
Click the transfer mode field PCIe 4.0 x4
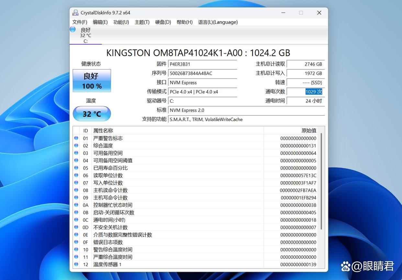pyautogui.click(x=203, y=92)
